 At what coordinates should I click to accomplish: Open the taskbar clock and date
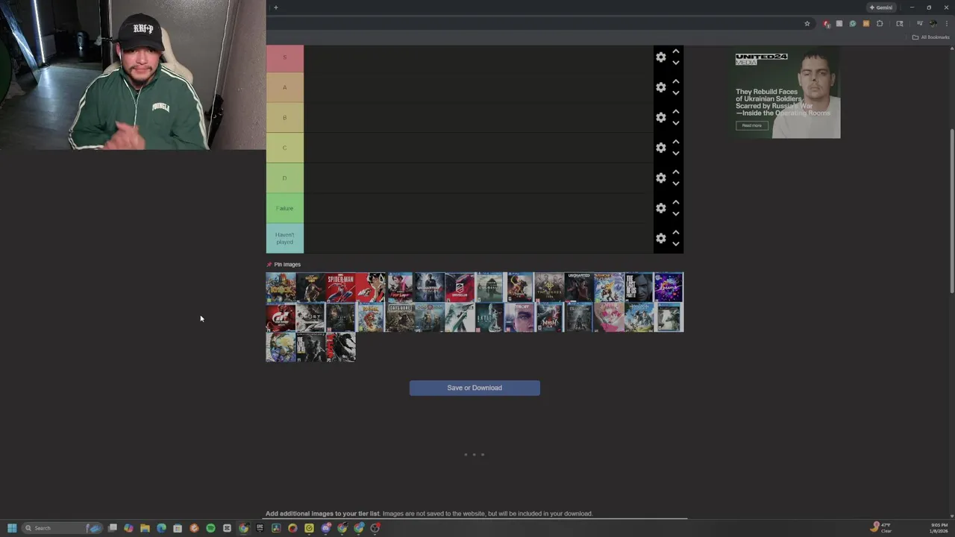[939, 528]
